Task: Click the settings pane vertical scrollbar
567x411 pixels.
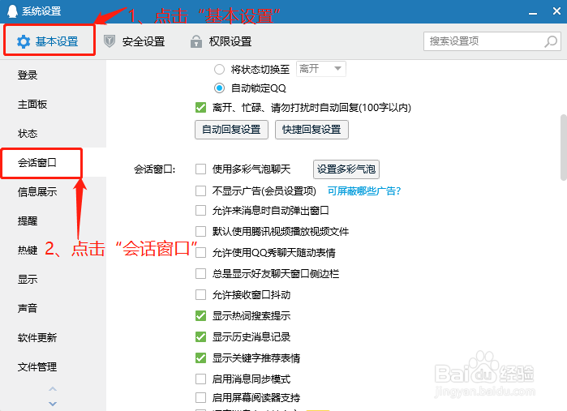Action: 564,147
